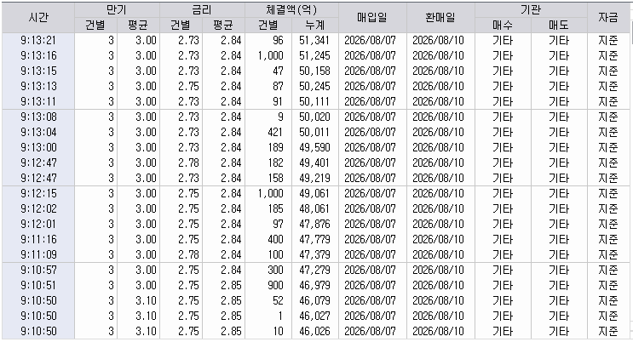Select the 체결액(억) group header
Screen dimensions: 633x342
[x=291, y=9]
